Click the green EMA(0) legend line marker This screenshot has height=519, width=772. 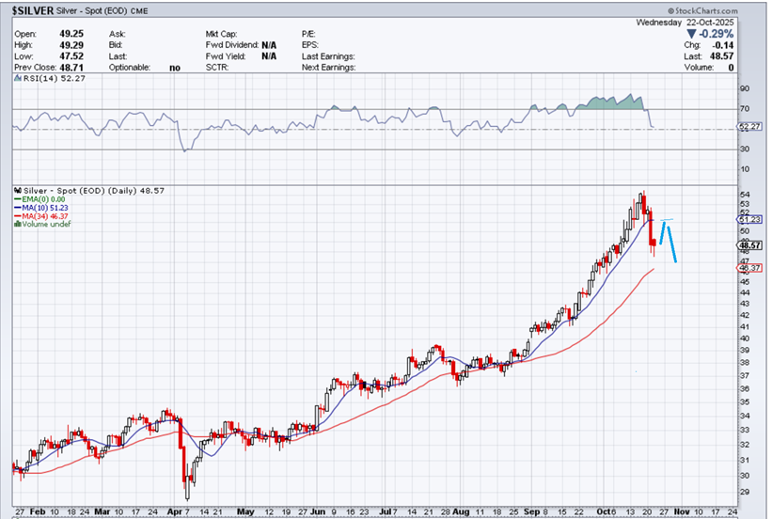tap(15, 198)
